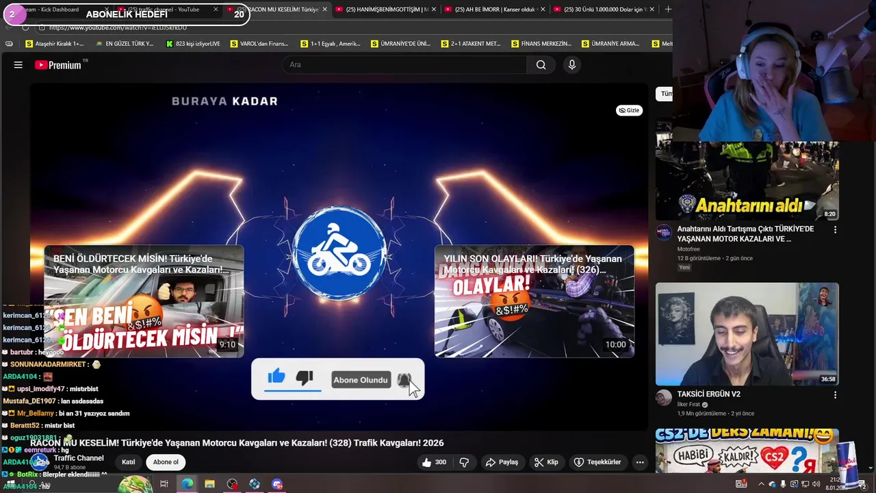Click the motorcycle channel logo on end screen

click(339, 252)
